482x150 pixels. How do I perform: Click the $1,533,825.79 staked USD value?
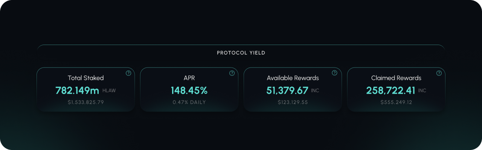(x=85, y=102)
